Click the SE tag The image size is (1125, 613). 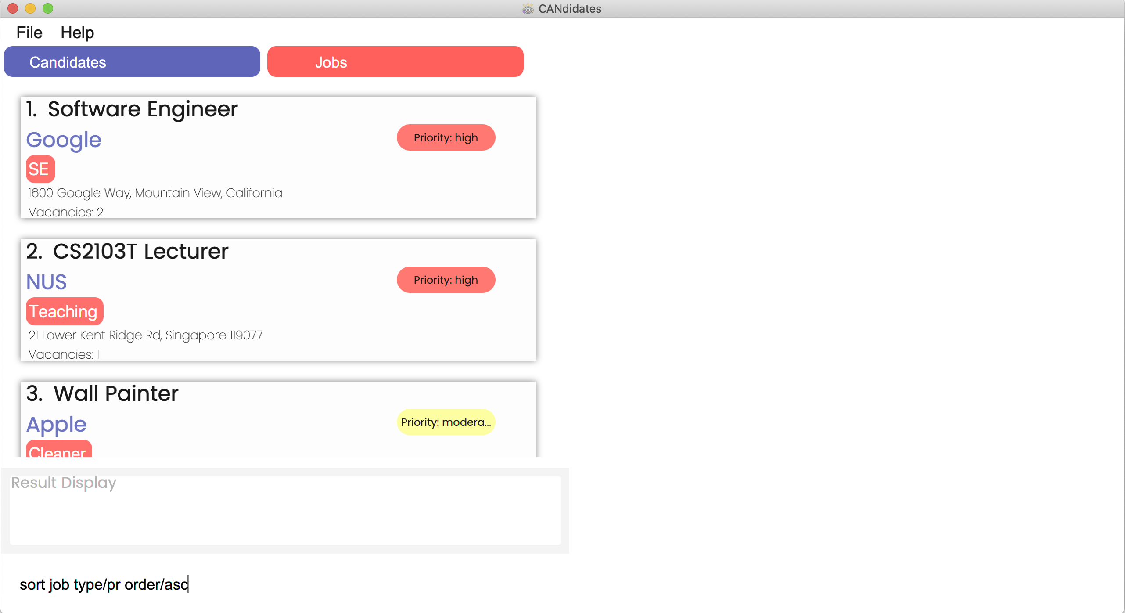coord(40,169)
